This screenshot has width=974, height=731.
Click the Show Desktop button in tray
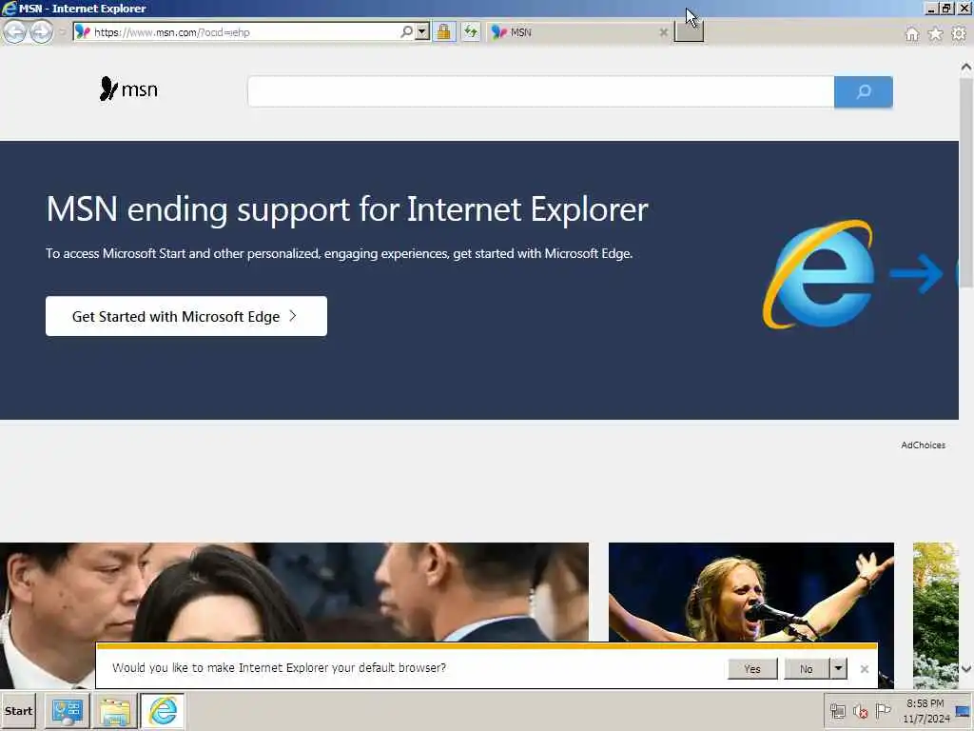[963, 711]
